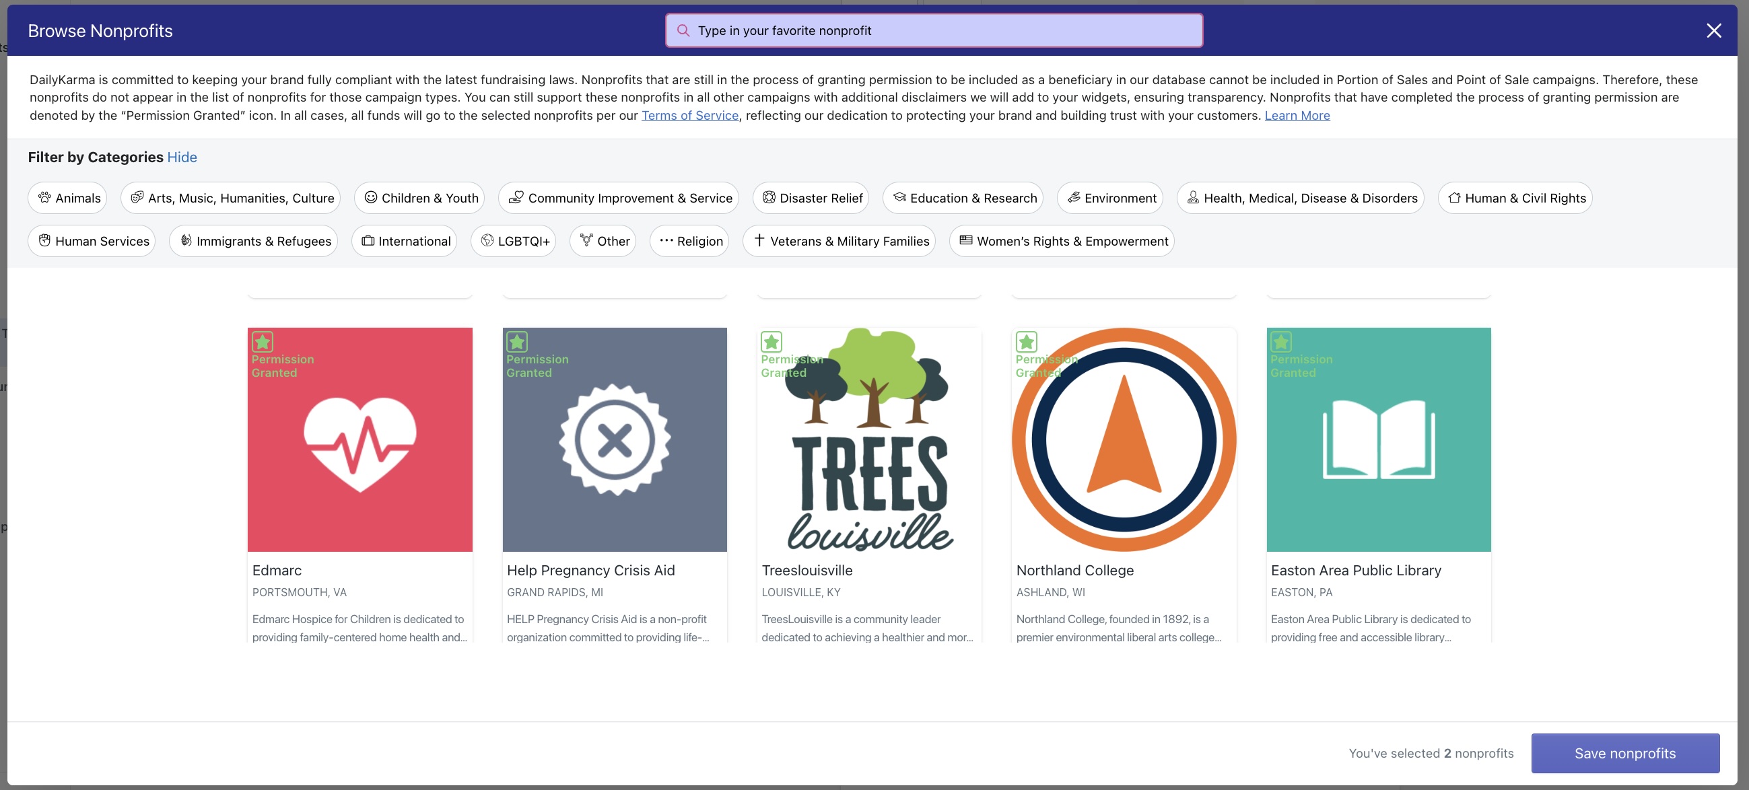Toggle Veterans & Military Families filter

click(839, 241)
